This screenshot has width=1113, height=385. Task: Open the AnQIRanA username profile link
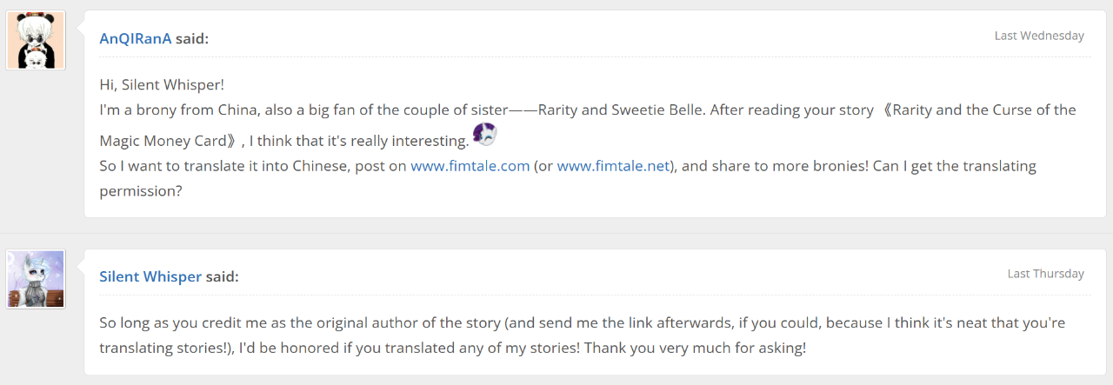135,38
